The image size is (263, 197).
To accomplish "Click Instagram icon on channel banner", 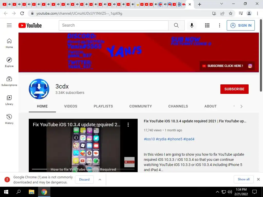I will [250, 66].
